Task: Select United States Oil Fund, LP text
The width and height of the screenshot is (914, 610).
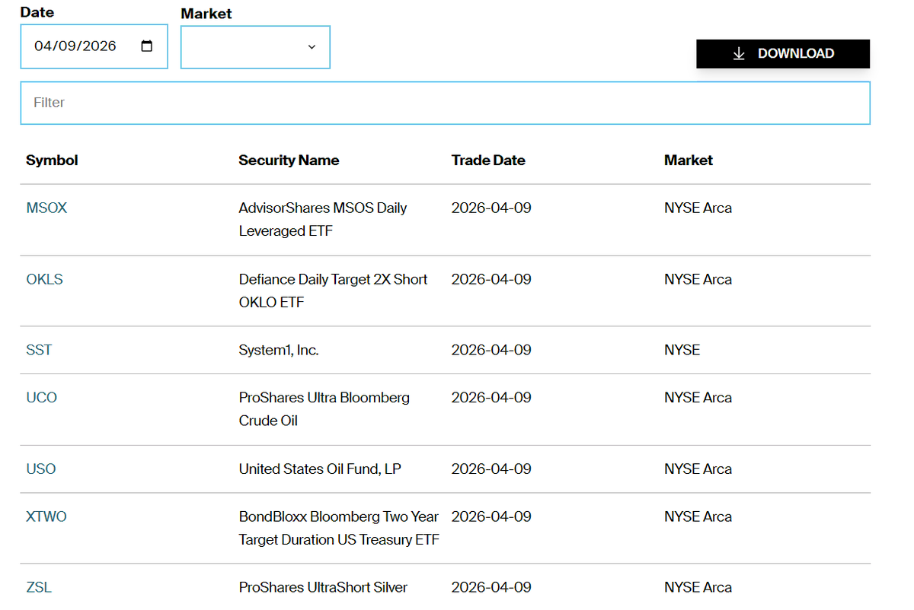Action: pyautogui.click(x=320, y=469)
